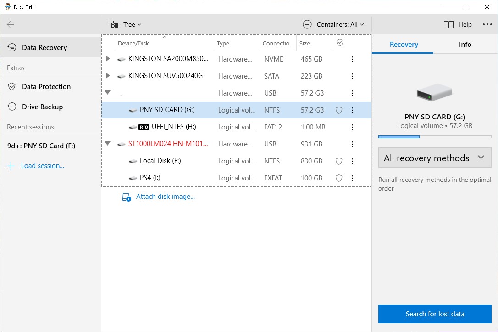Toggle protection shield for PS4 (I:)

click(339, 178)
